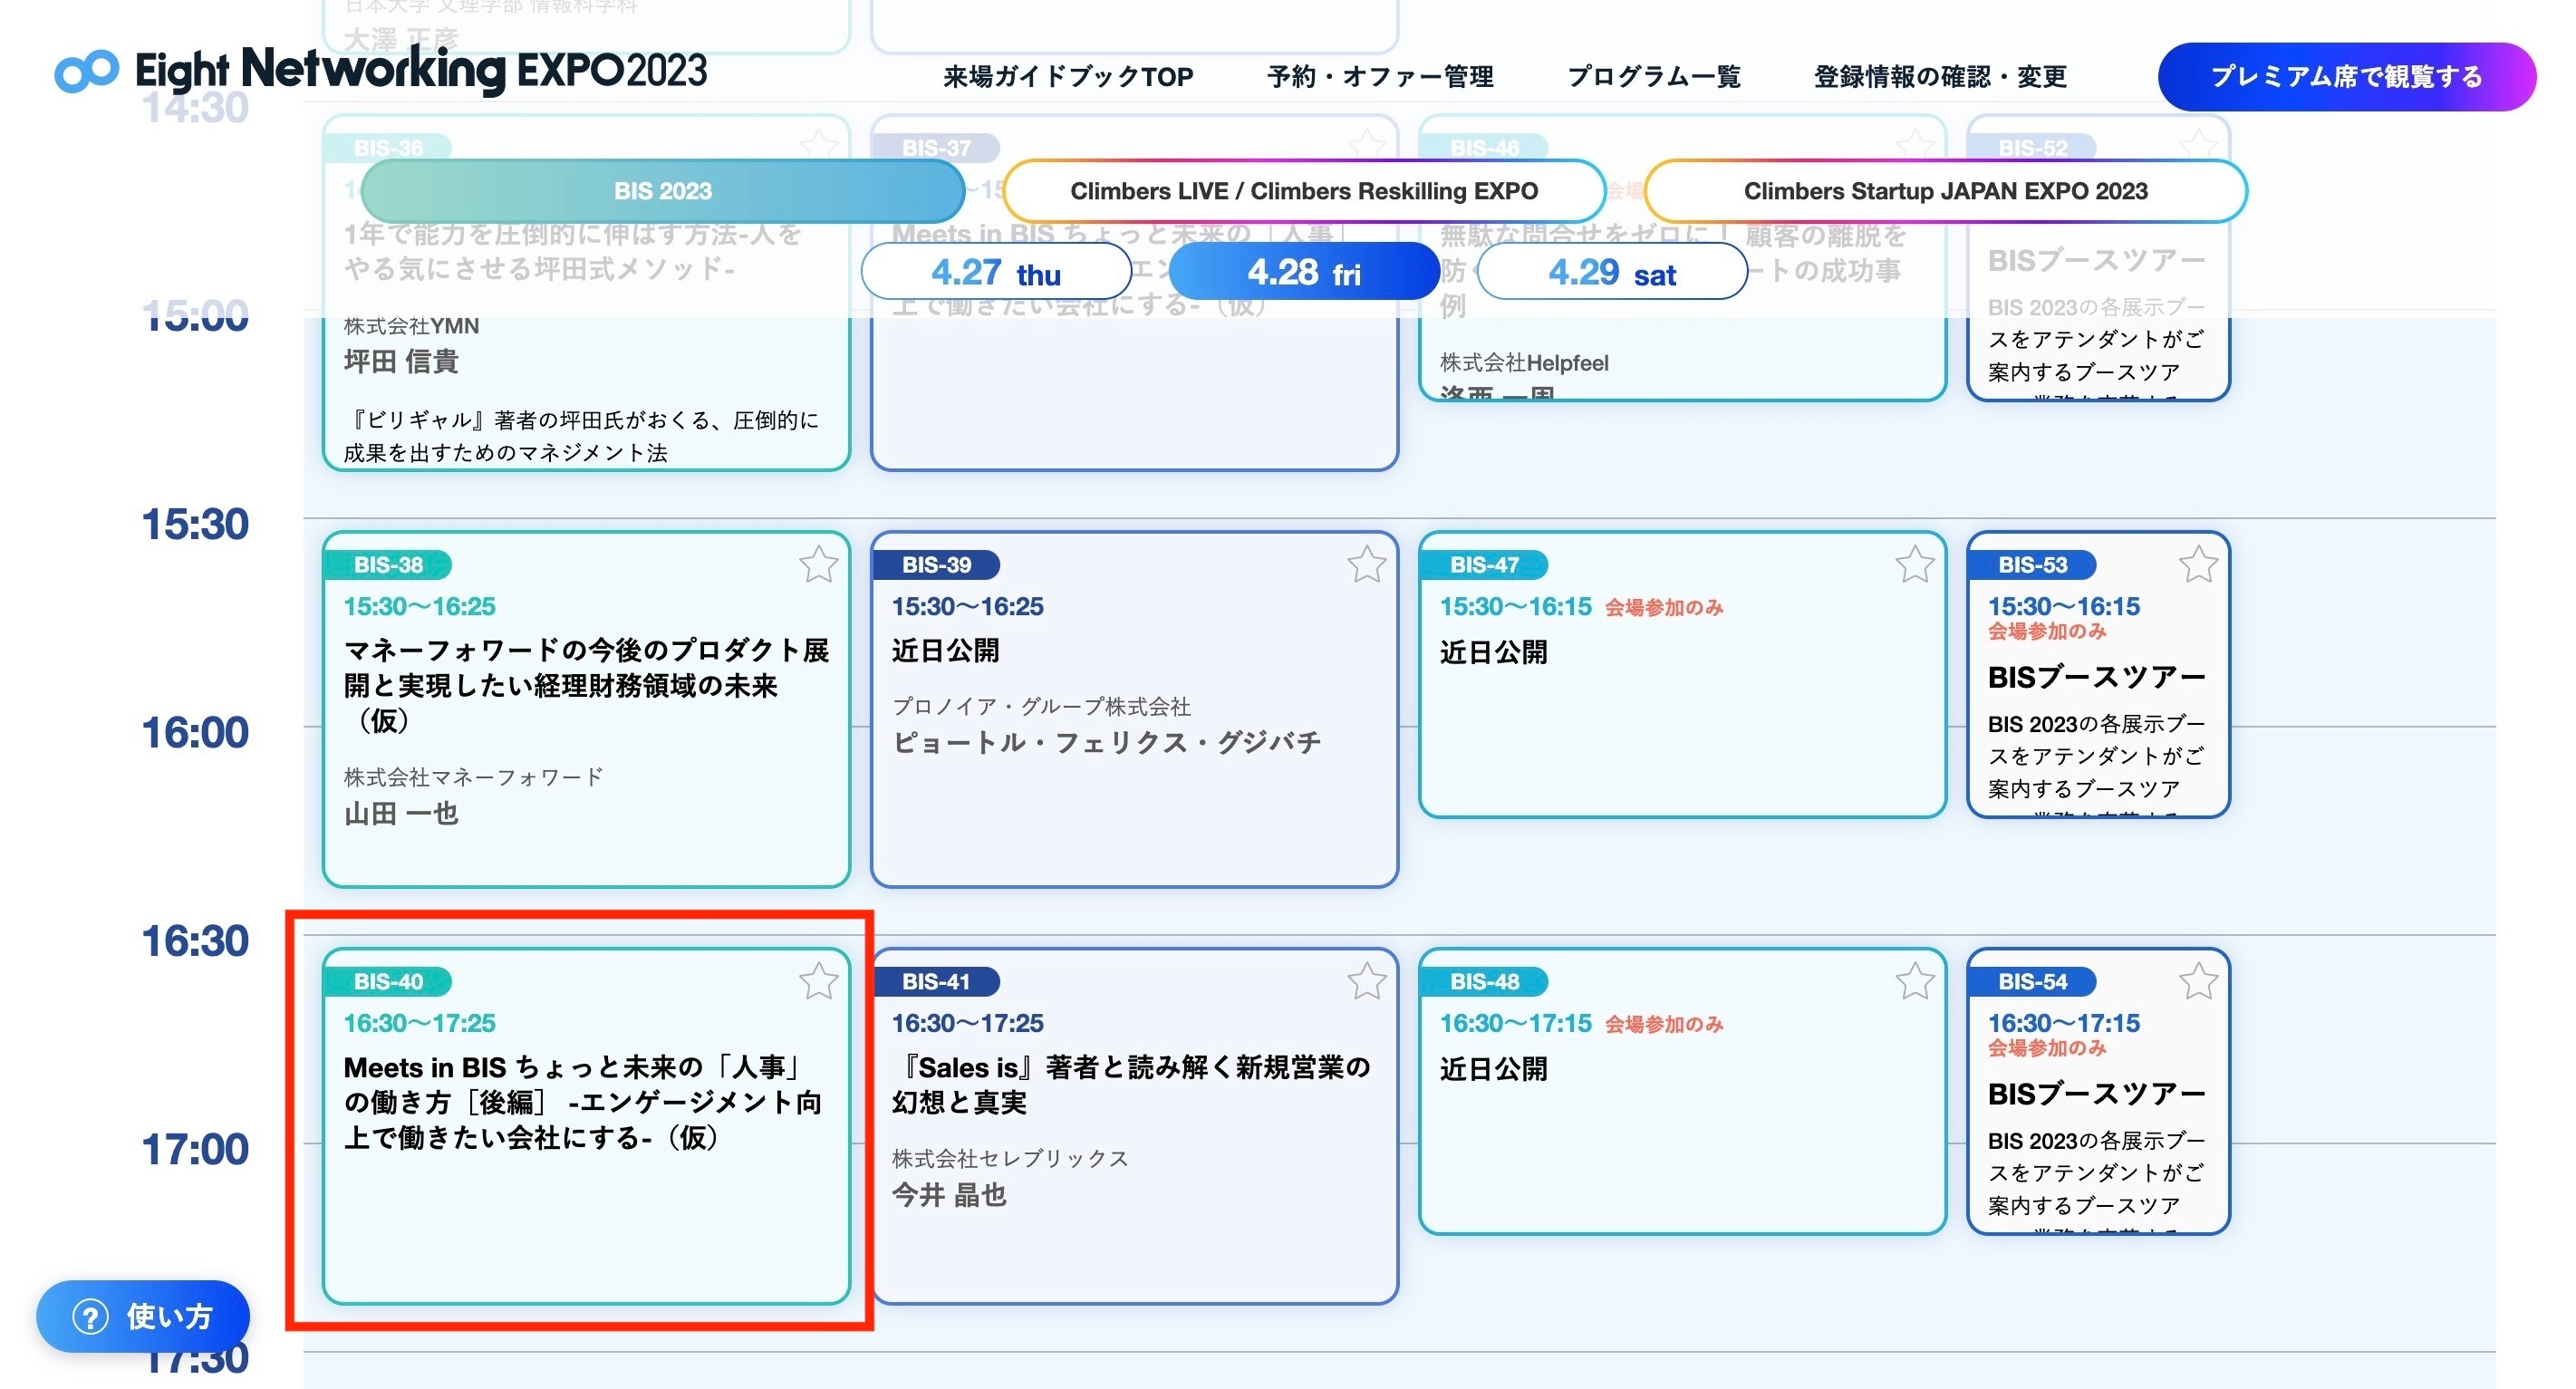Star the BIS-38 session as favorite
Viewport: 2576px width, 1389px height.
pyautogui.click(x=818, y=565)
